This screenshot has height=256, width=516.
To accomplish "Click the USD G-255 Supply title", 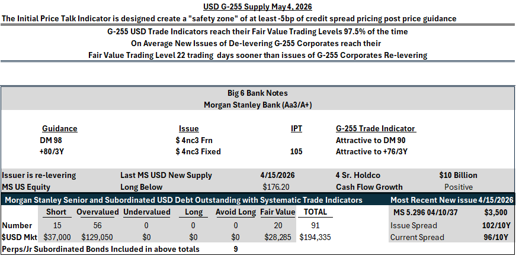I will pyautogui.click(x=257, y=7).
